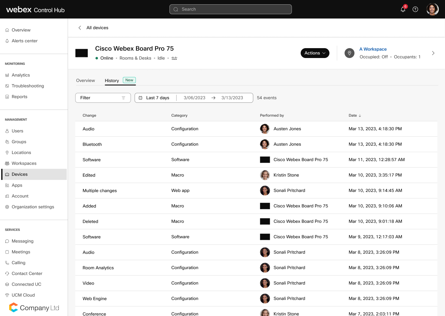Click the Troubleshooting icon in sidebar

coord(7,86)
